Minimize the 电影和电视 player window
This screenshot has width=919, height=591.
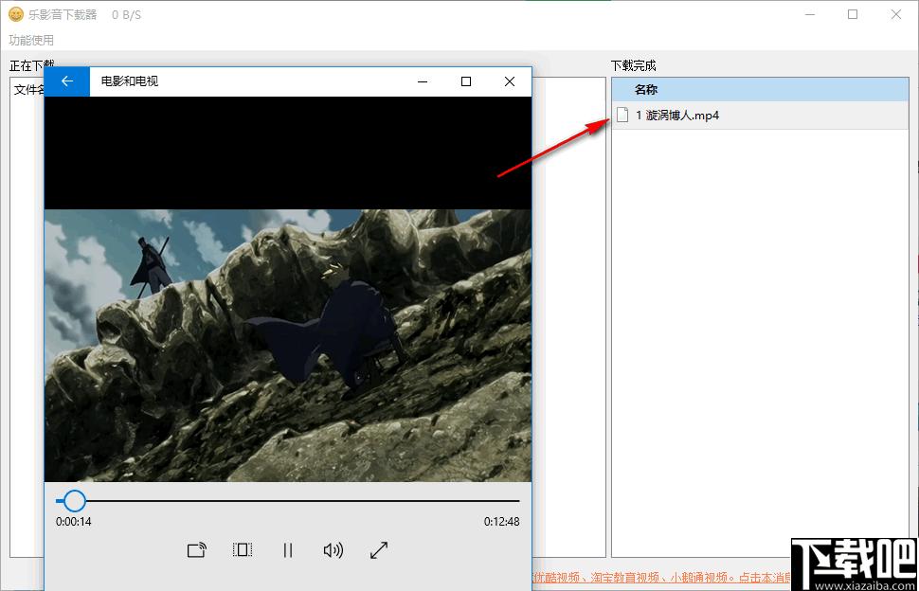422,81
